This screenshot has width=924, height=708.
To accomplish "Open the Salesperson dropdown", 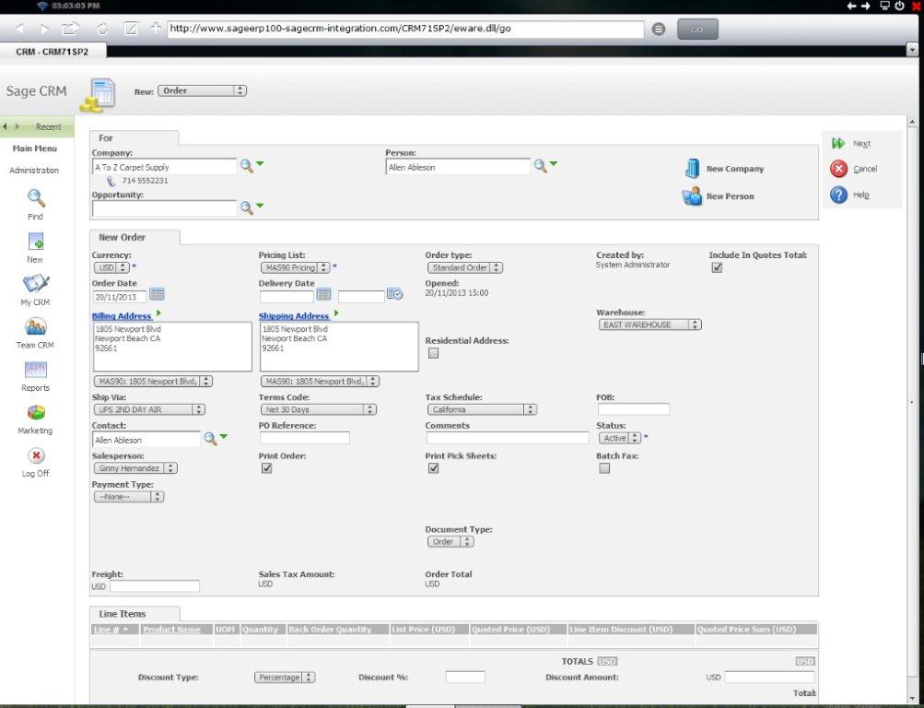I will pyautogui.click(x=135, y=468).
